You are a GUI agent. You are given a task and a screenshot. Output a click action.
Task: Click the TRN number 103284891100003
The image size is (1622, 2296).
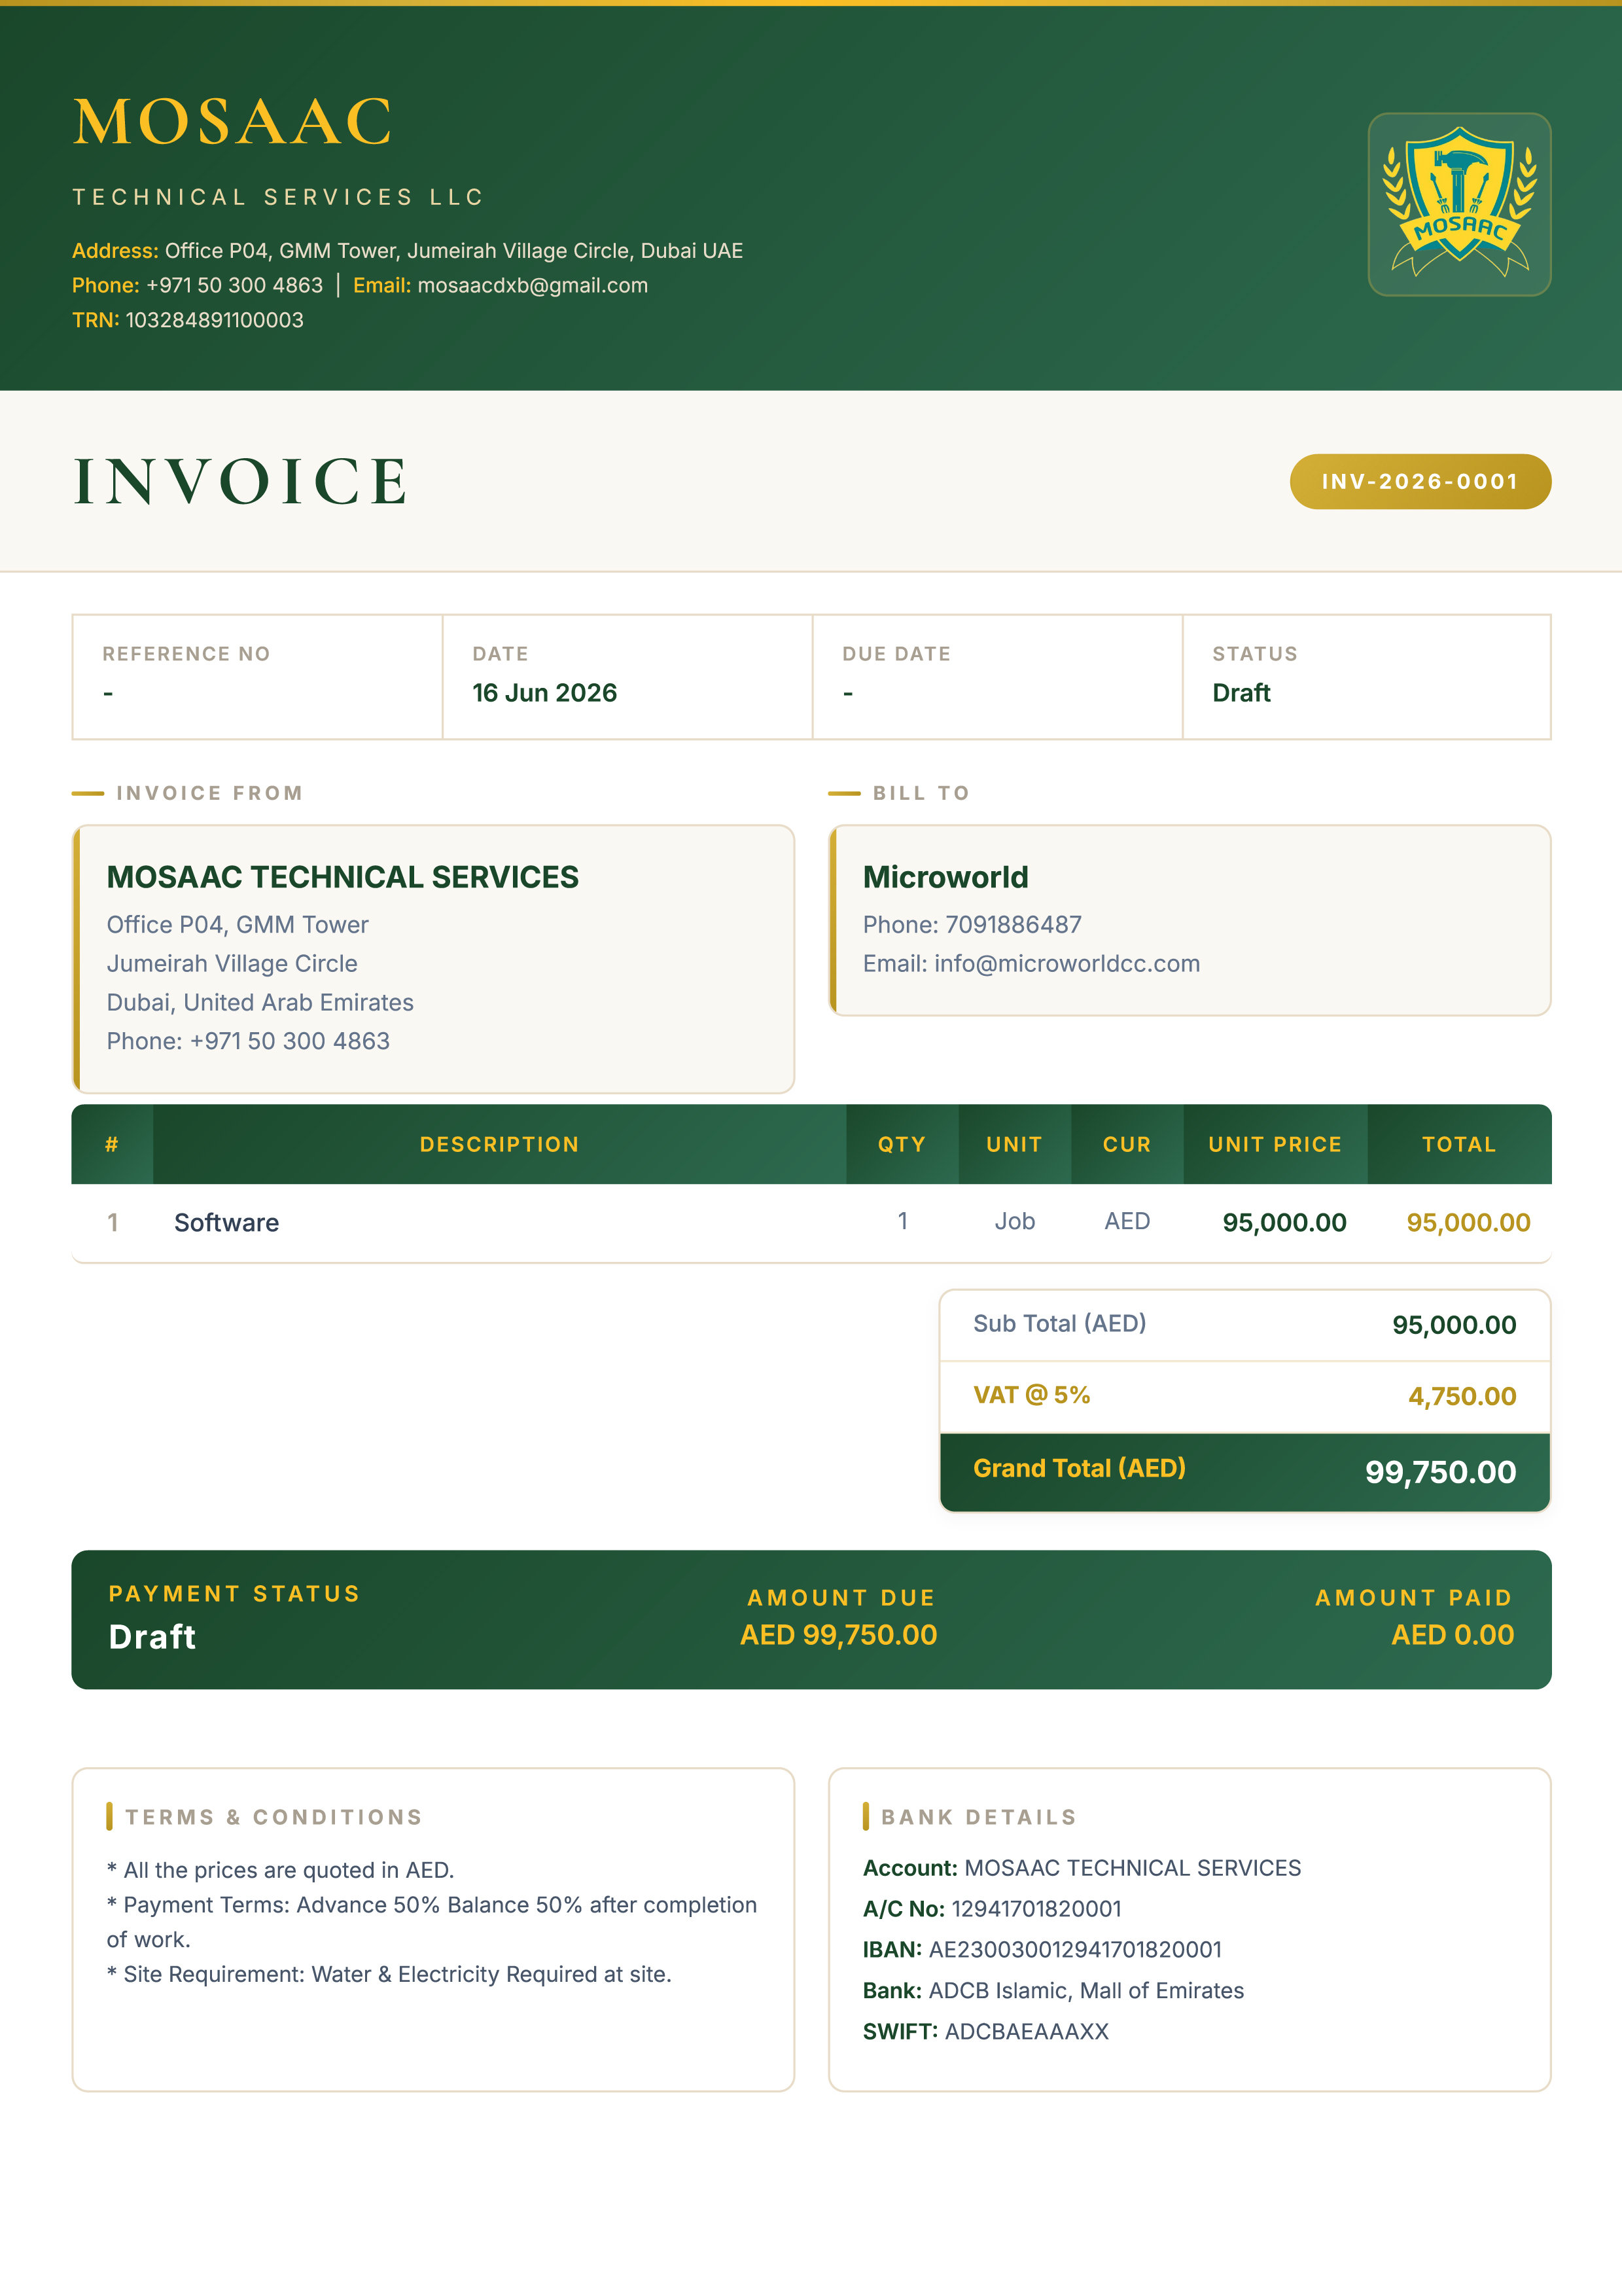(x=215, y=320)
